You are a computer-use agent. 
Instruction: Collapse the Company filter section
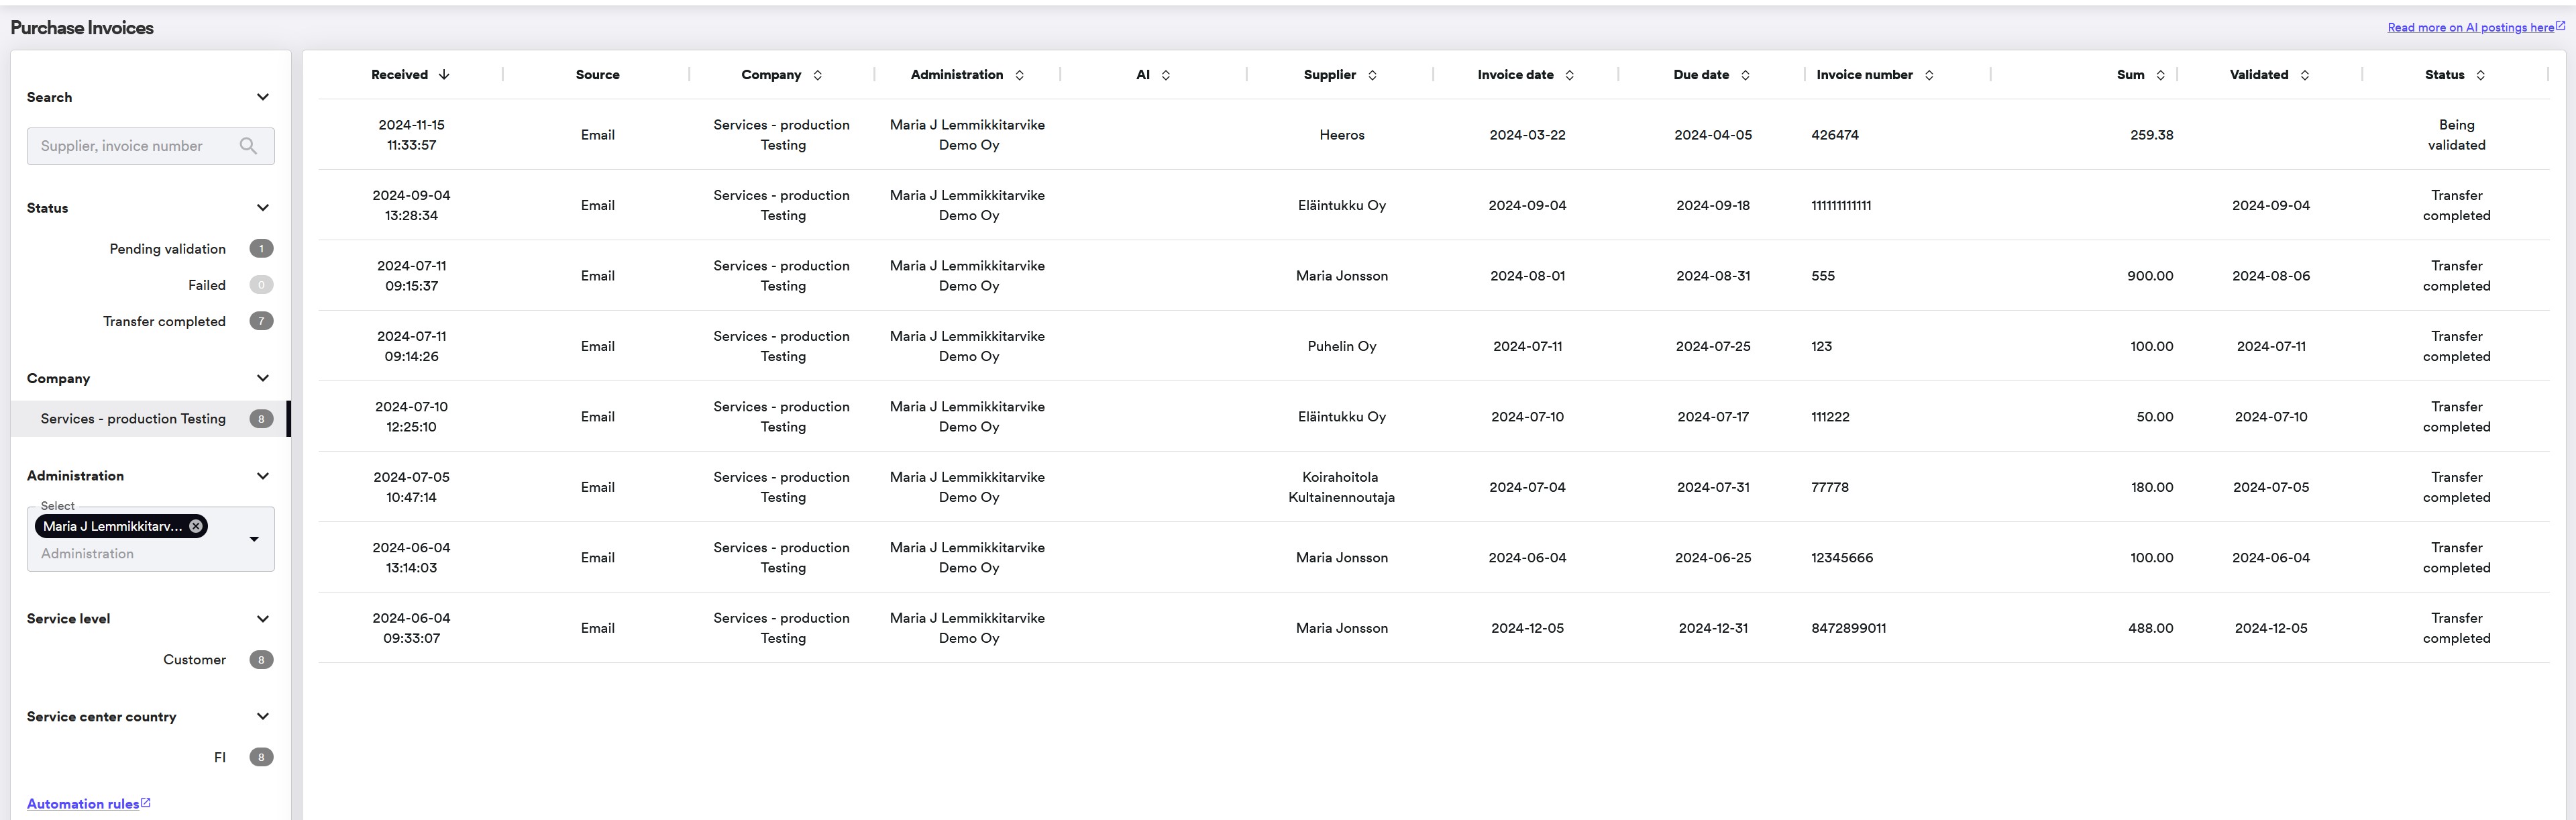click(x=262, y=378)
